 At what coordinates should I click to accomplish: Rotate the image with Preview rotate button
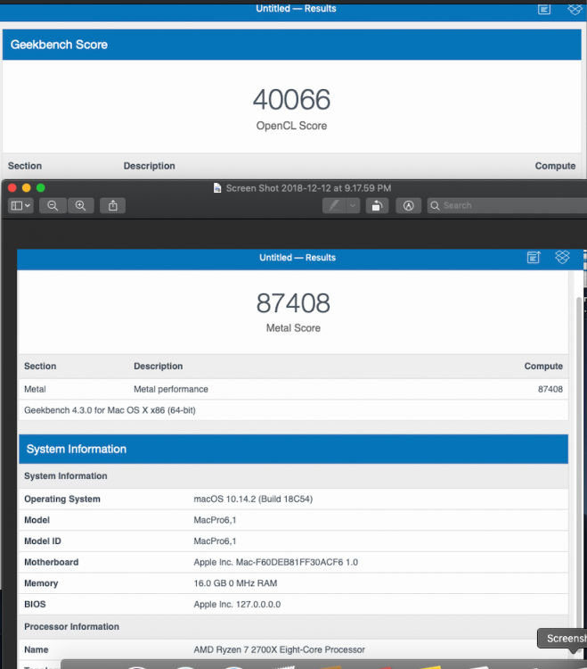pyautogui.click(x=377, y=206)
